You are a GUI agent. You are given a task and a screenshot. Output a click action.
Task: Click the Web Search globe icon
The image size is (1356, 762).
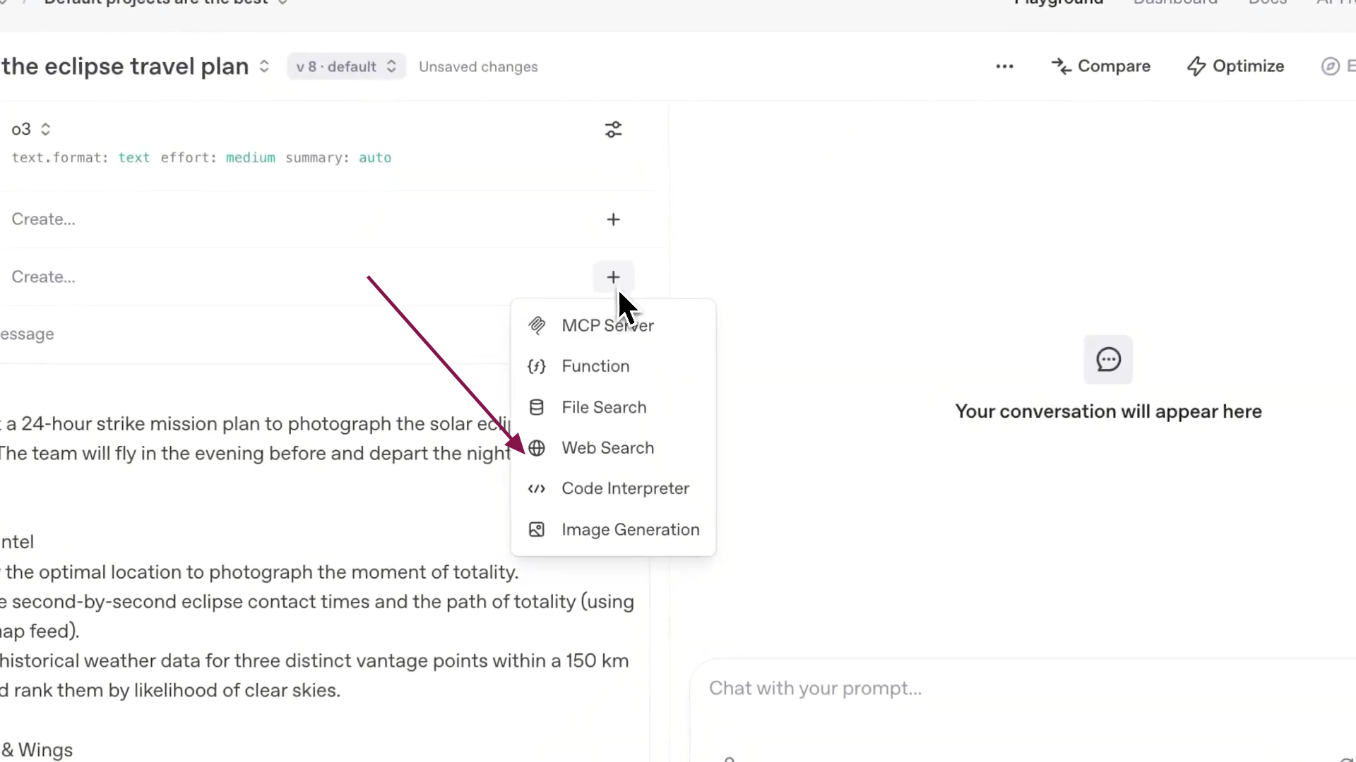click(x=537, y=448)
